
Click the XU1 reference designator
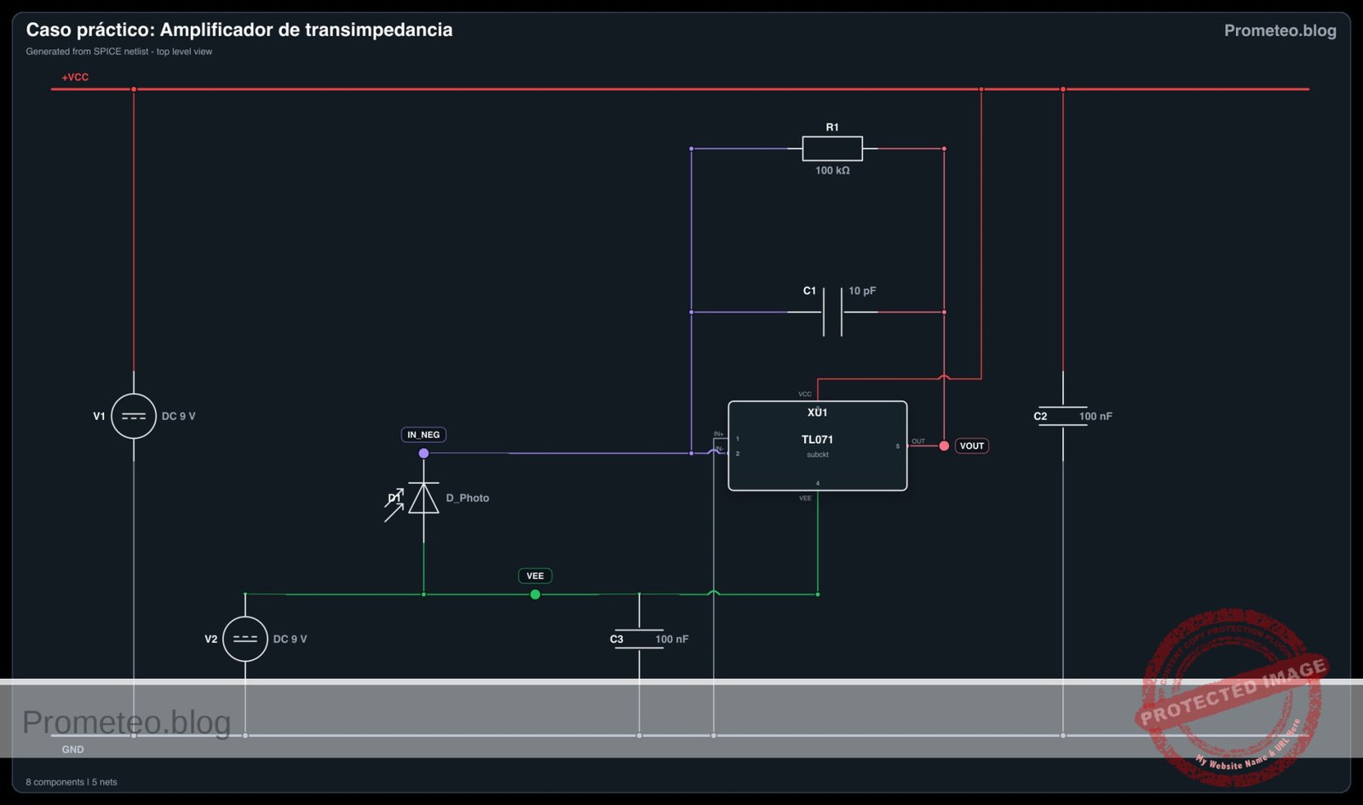click(818, 412)
